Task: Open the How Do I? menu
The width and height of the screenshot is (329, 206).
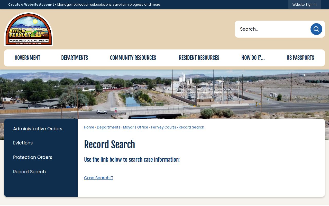Action: (253, 58)
